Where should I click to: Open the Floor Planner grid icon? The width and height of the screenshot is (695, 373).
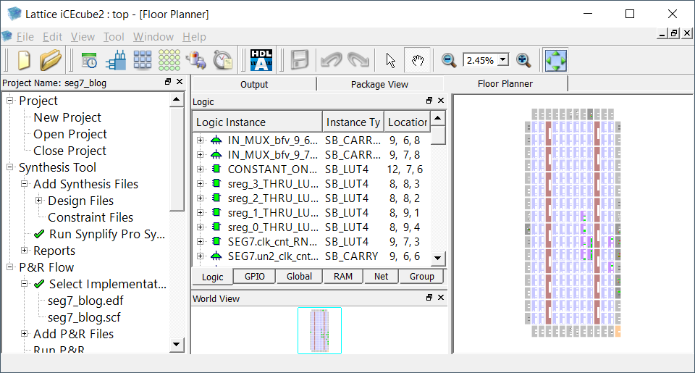pos(143,60)
